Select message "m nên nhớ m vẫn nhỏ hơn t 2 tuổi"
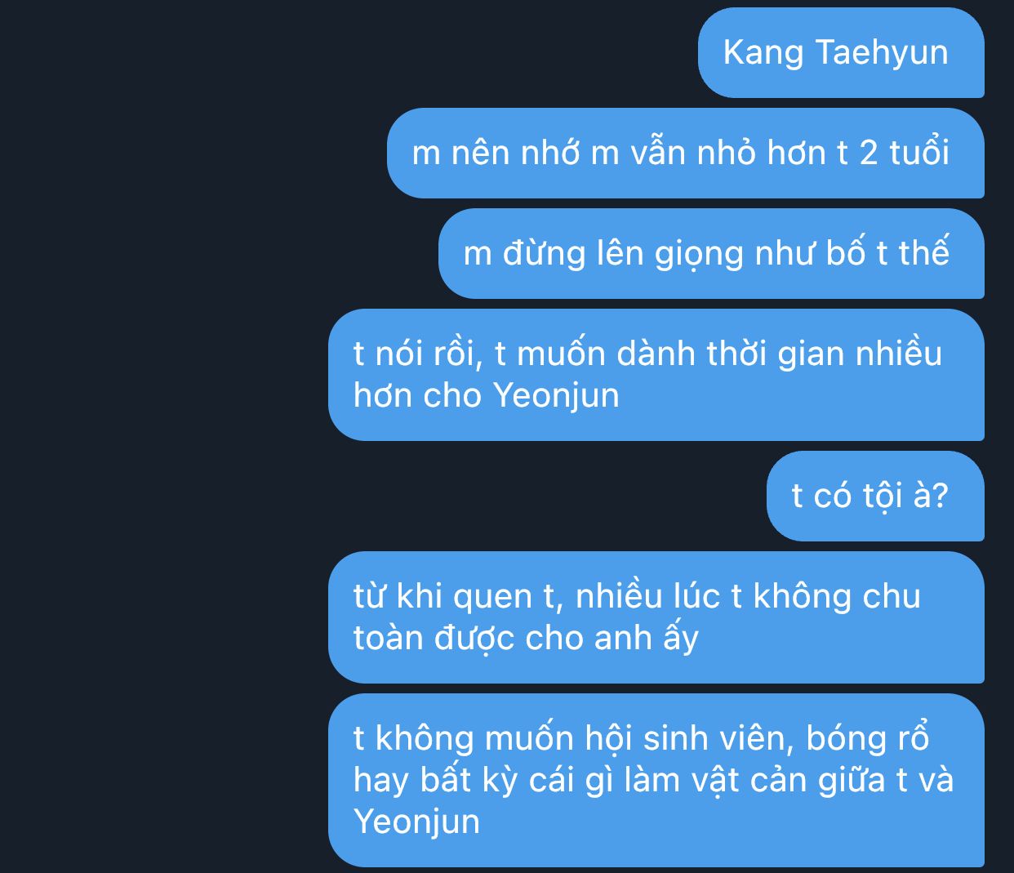The height and width of the screenshot is (873, 1014). coord(686,154)
